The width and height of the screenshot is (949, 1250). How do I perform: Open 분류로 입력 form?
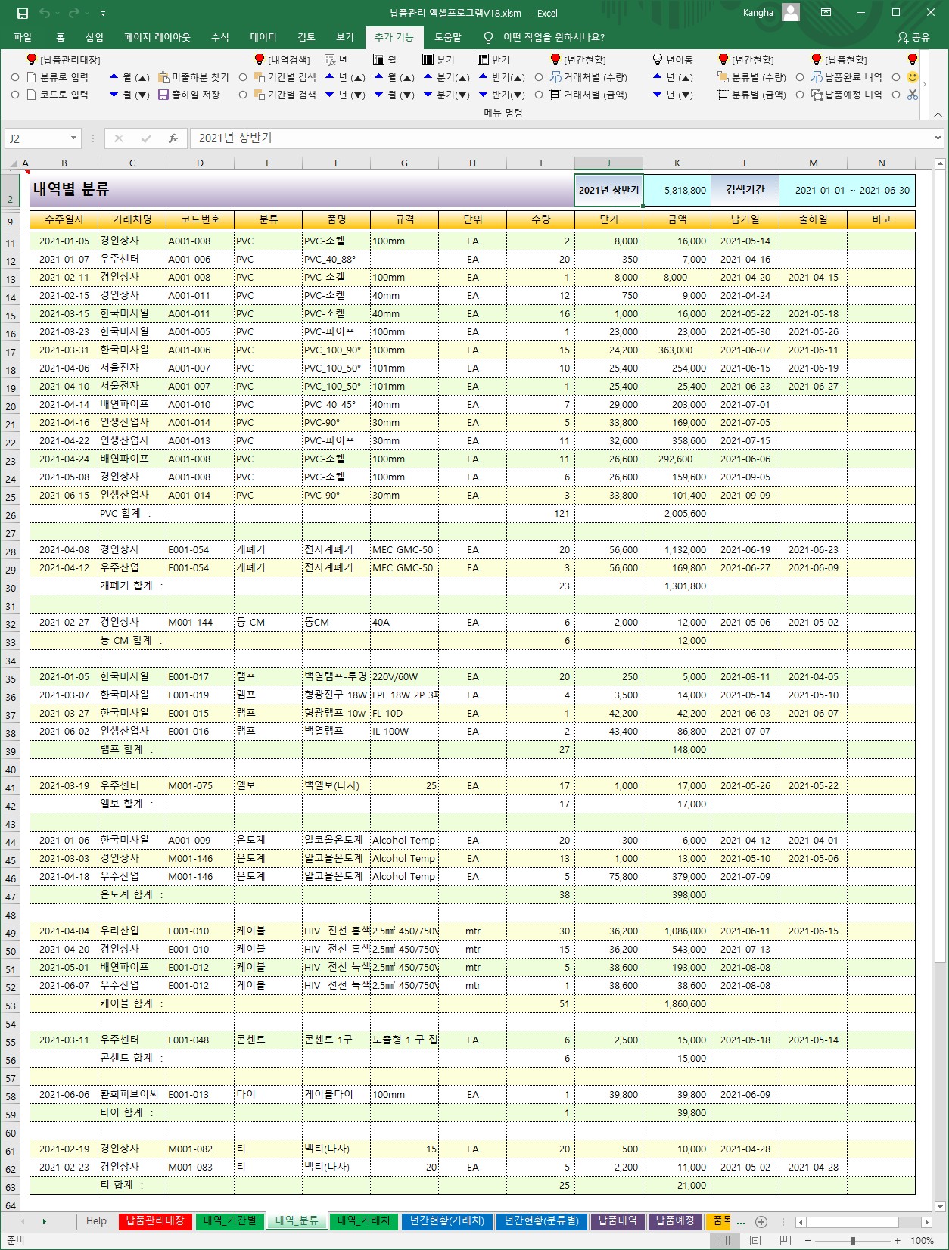58,77
